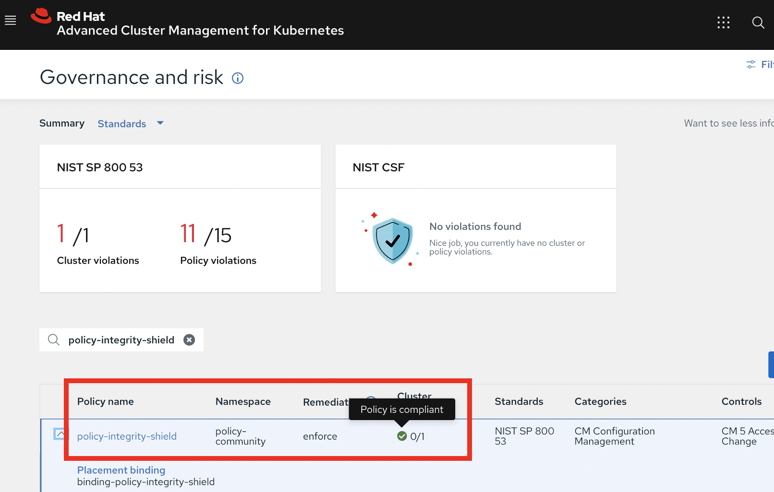Image resolution: width=774 pixels, height=492 pixels.
Task: Click the info icon beside Governance and risk
Action: (238, 78)
